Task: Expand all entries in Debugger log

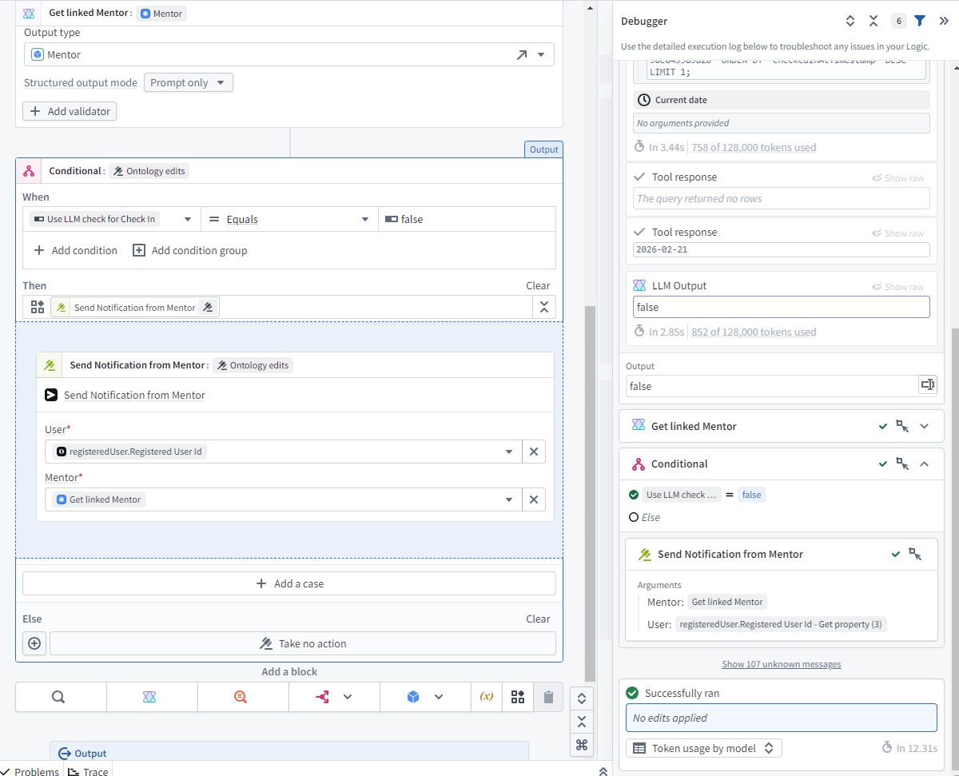Action: pyautogui.click(x=850, y=21)
